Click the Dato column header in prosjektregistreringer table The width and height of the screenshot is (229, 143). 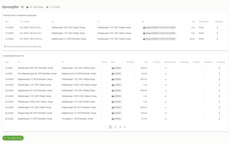[7, 62]
